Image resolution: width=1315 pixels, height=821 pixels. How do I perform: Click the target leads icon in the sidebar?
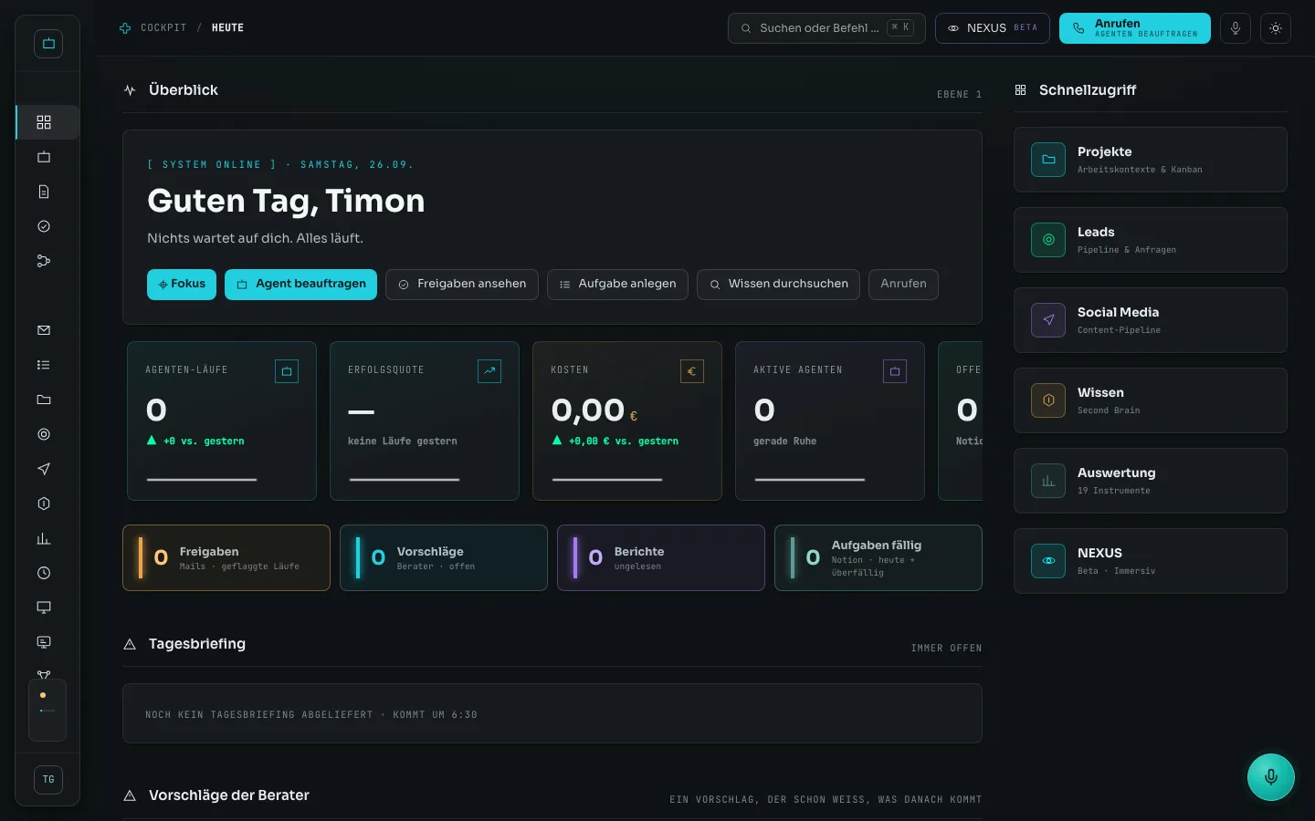44,434
